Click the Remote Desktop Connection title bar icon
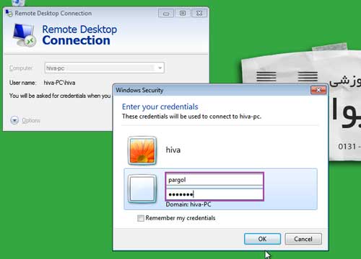 [x=9, y=13]
